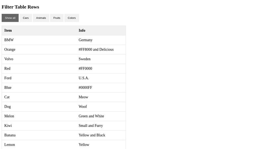Image resolution: width=265 pixels, height=149 pixels.
Task: Show only Fruits rows
Action: click(x=57, y=18)
